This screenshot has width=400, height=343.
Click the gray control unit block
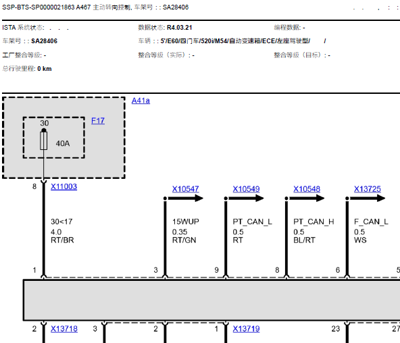click(211, 300)
